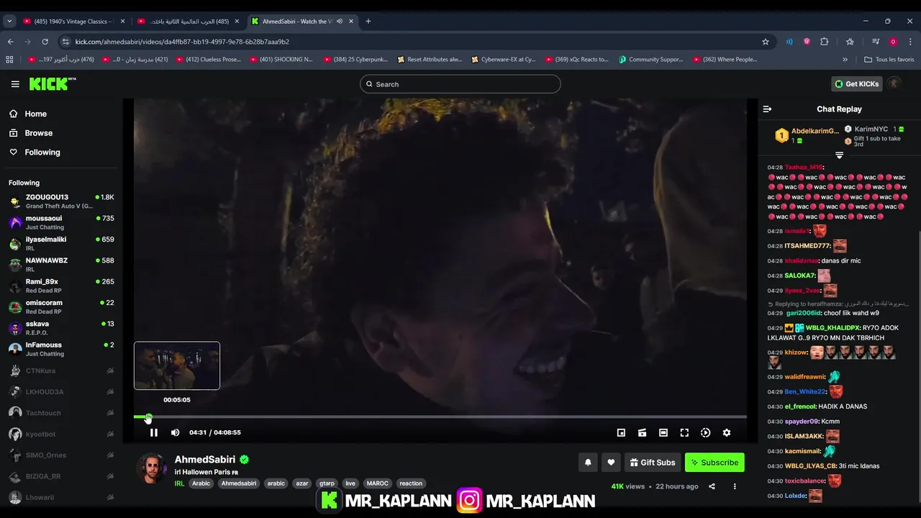Open Chrome three-dot menu
The height and width of the screenshot is (518, 921).
(910, 42)
